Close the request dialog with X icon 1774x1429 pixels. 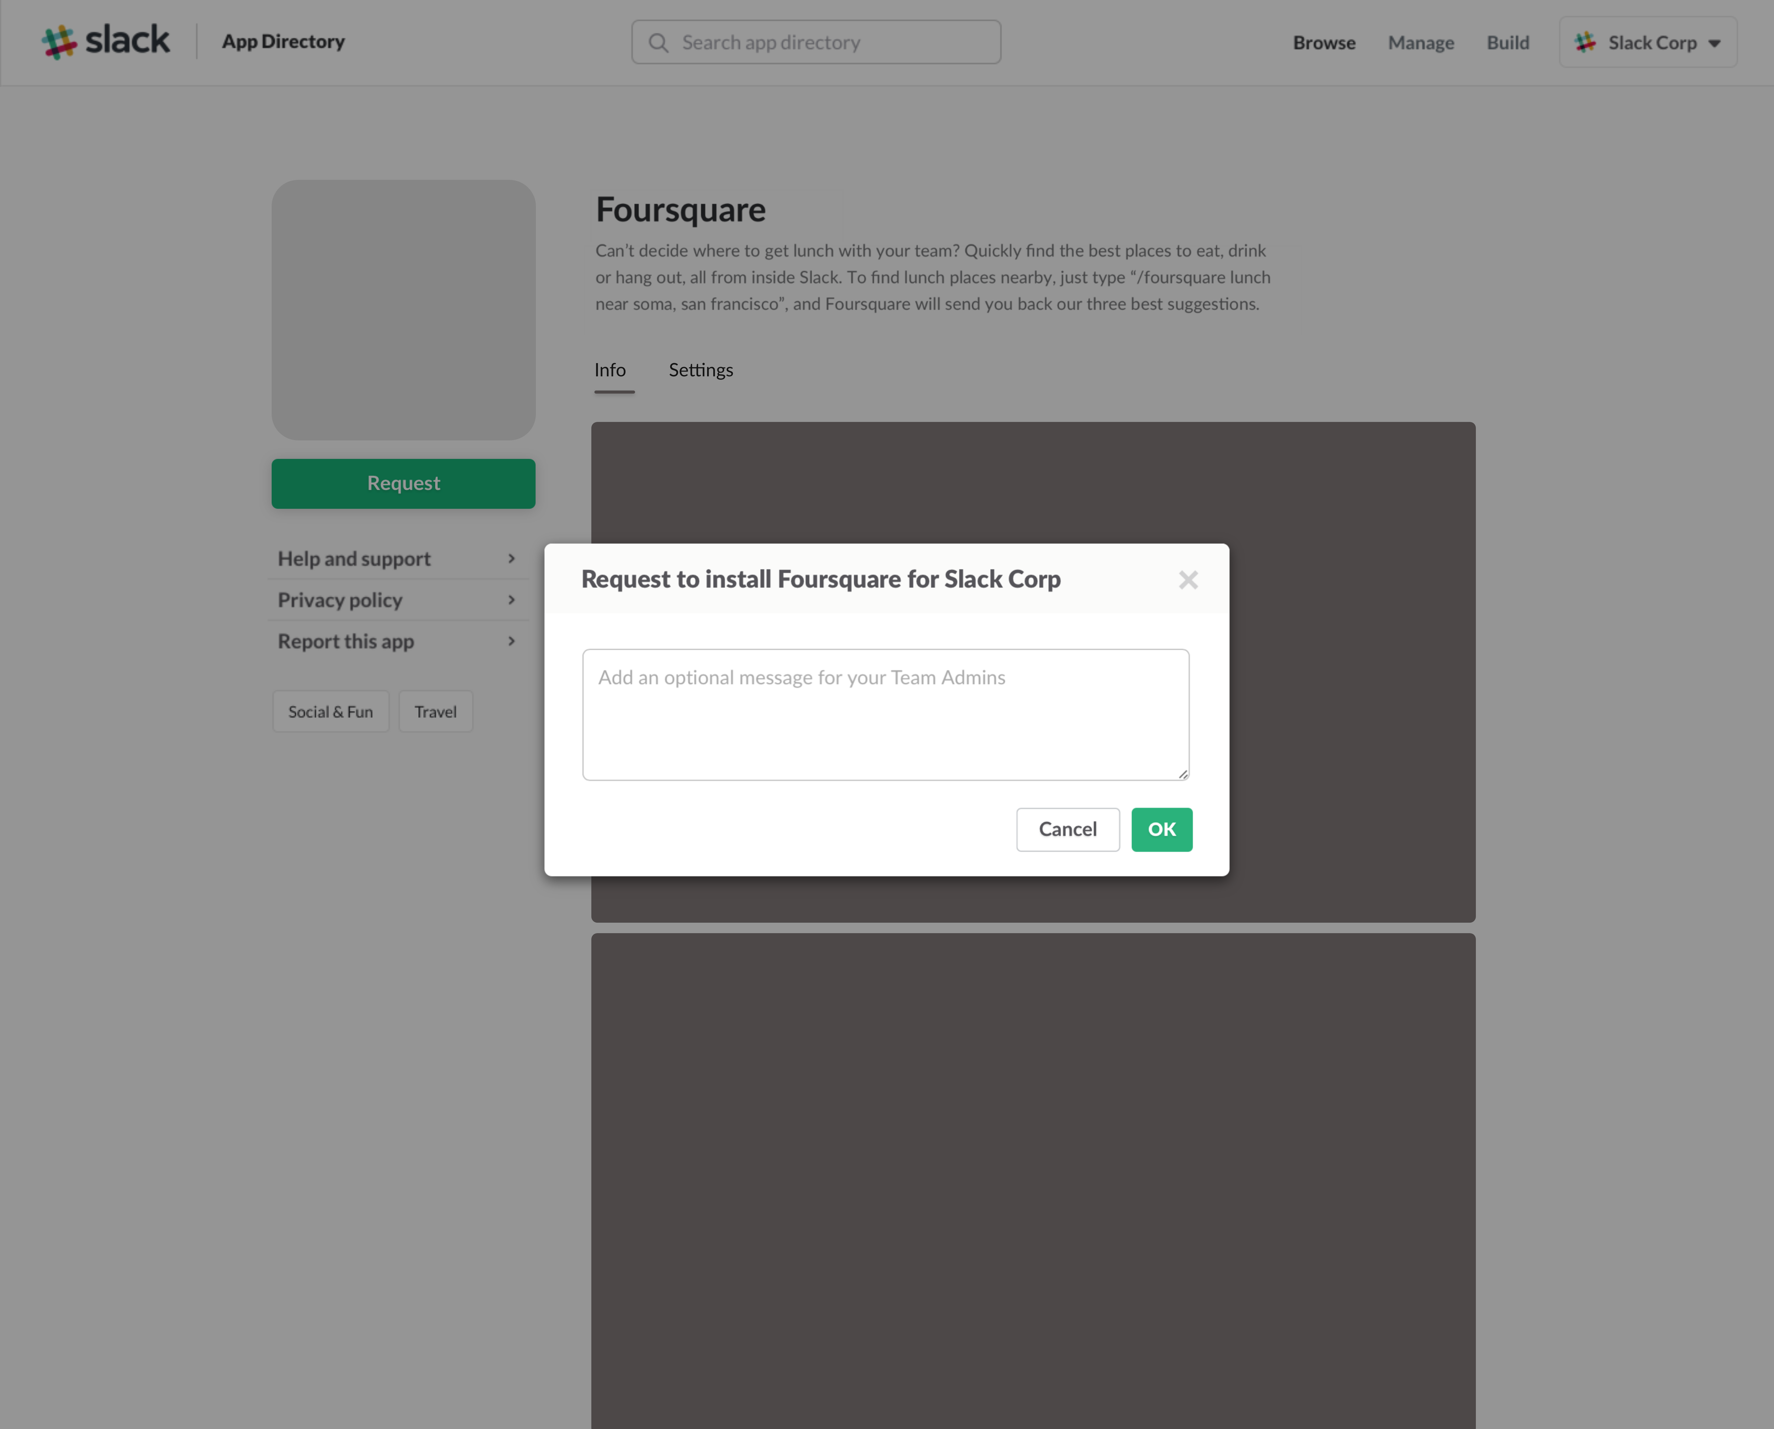(1188, 580)
